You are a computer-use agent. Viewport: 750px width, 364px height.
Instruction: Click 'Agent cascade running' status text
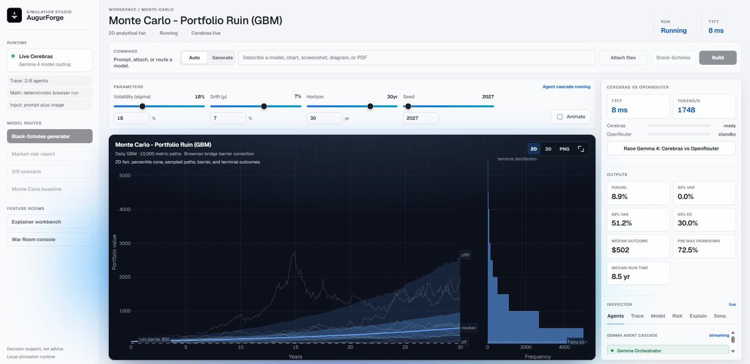tap(566, 87)
